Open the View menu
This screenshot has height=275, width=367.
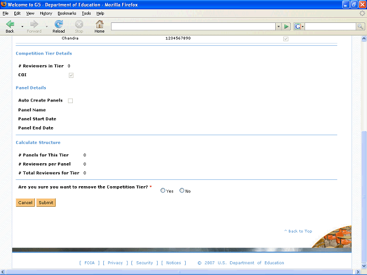tap(30, 13)
